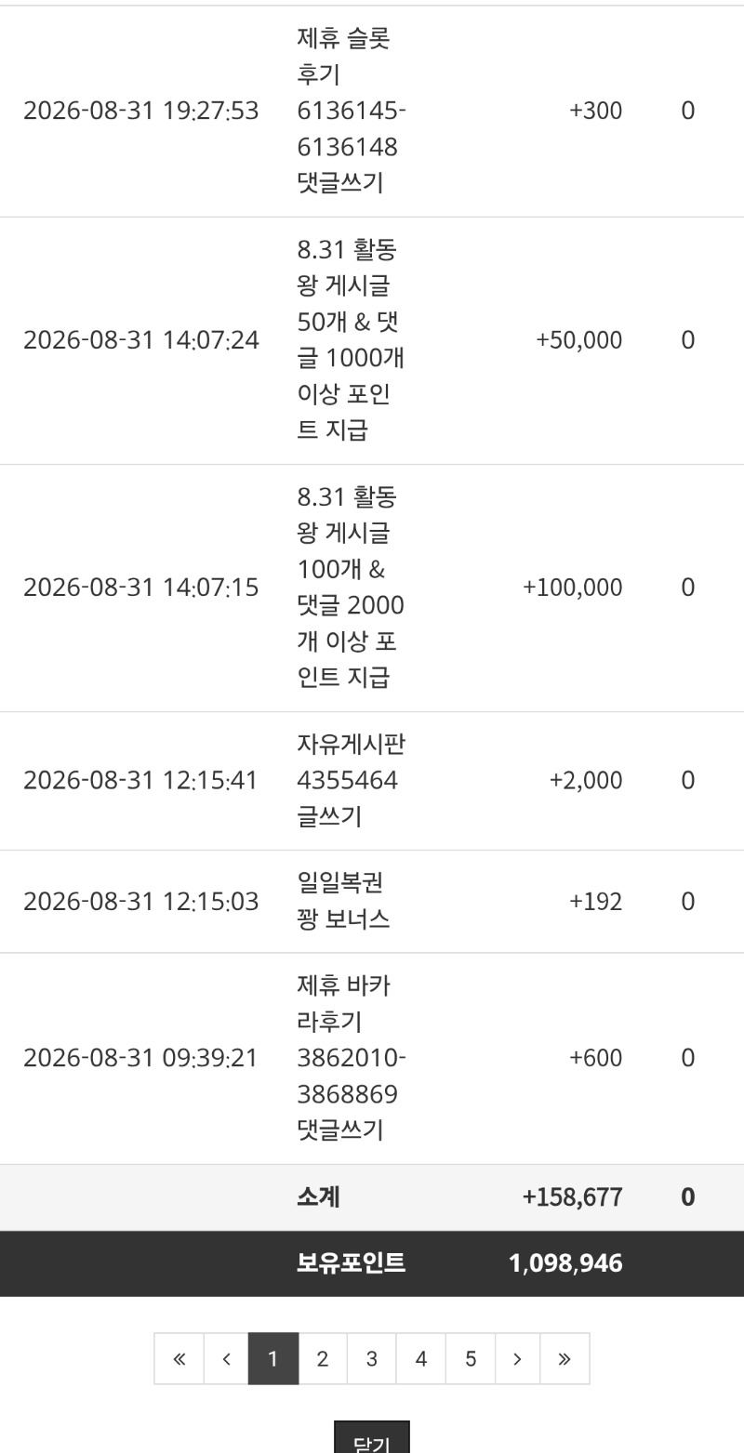The height and width of the screenshot is (1453, 744).
Task: Click the 게시글 100개 & 댓글 2000개 description
Action: [x=351, y=588]
